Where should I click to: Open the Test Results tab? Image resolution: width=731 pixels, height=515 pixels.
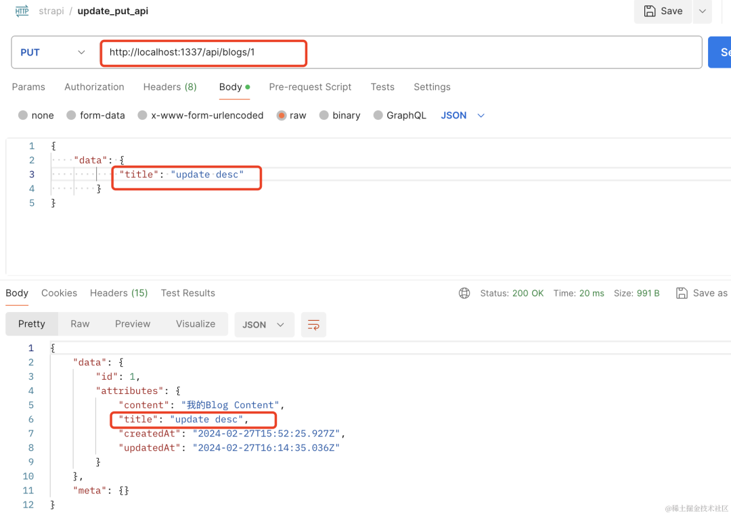[x=188, y=293]
